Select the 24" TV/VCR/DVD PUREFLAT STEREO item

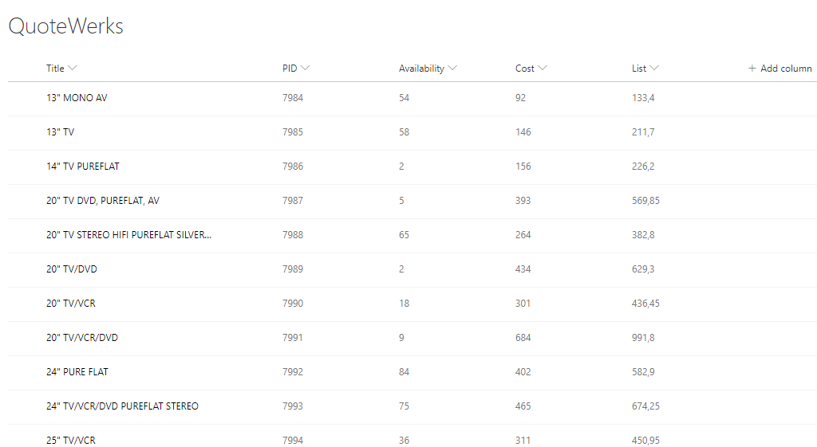coord(122,406)
